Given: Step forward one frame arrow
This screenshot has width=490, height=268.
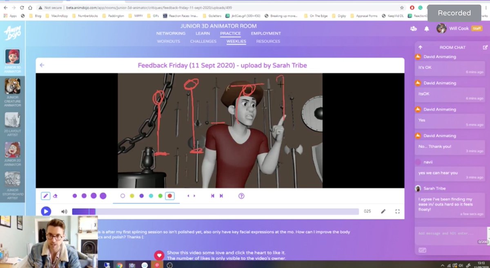Looking at the screenshot, I should [194, 196].
